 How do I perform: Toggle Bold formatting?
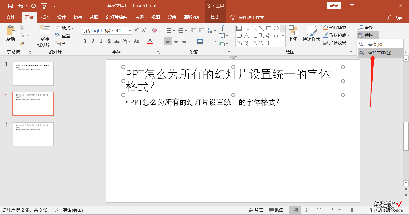point(85,41)
